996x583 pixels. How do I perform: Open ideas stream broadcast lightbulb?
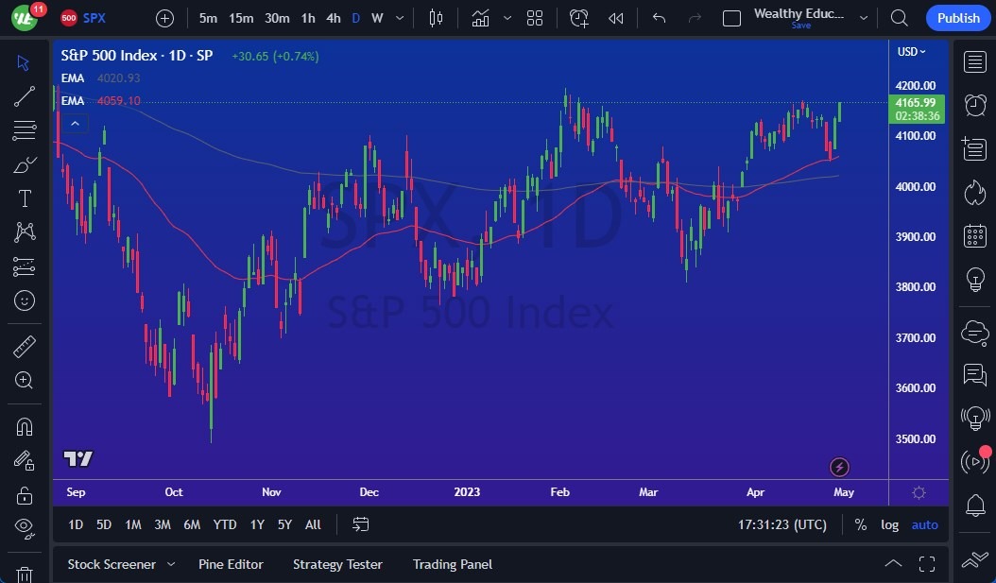(974, 418)
